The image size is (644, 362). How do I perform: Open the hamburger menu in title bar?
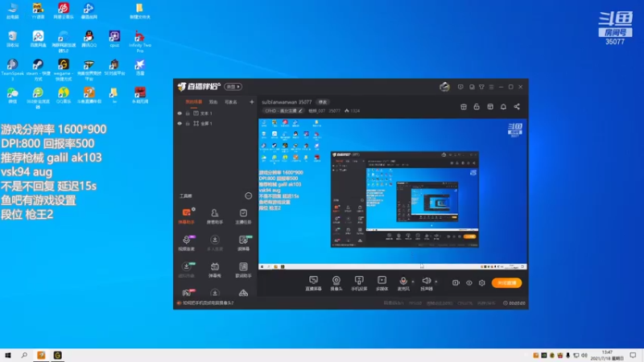click(x=491, y=87)
